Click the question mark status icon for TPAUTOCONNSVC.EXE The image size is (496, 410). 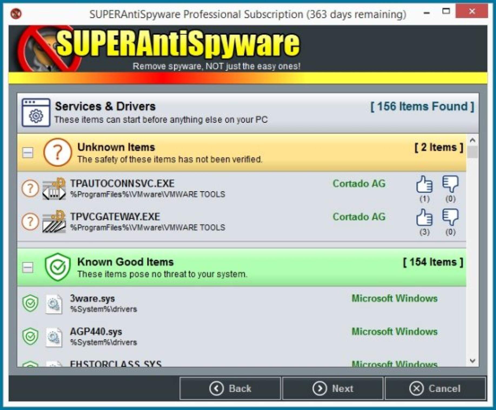[x=30, y=188]
